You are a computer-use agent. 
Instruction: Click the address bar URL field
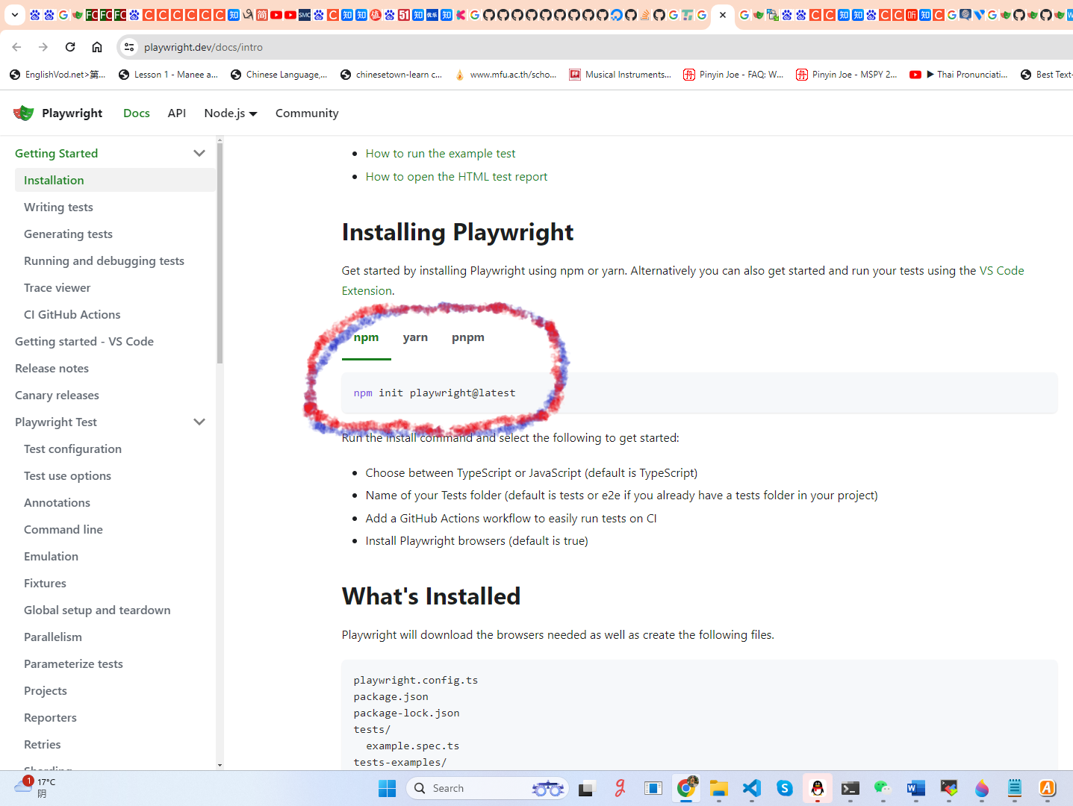[x=597, y=47]
